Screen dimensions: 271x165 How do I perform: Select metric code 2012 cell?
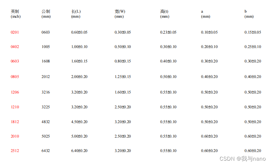pos(46,77)
